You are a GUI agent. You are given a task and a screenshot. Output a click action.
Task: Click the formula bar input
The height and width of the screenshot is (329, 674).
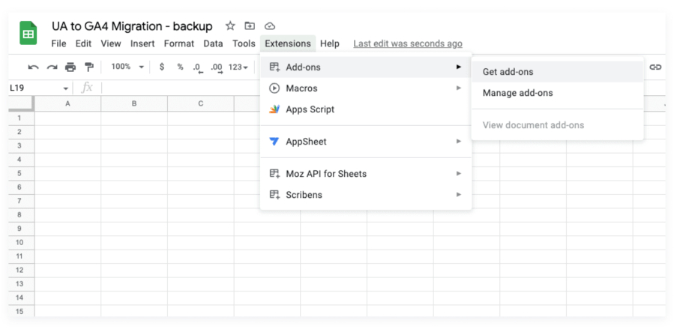[181, 88]
